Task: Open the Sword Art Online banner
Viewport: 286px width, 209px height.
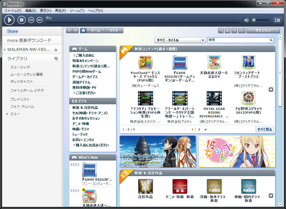Action: pyautogui.click(x=158, y=152)
